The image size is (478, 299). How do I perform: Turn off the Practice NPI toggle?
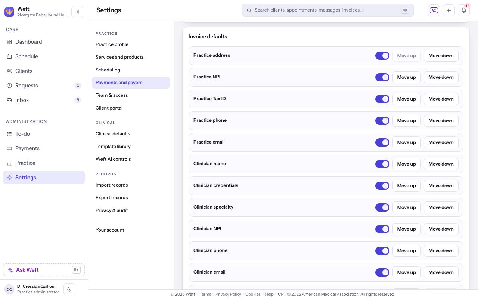382,77
